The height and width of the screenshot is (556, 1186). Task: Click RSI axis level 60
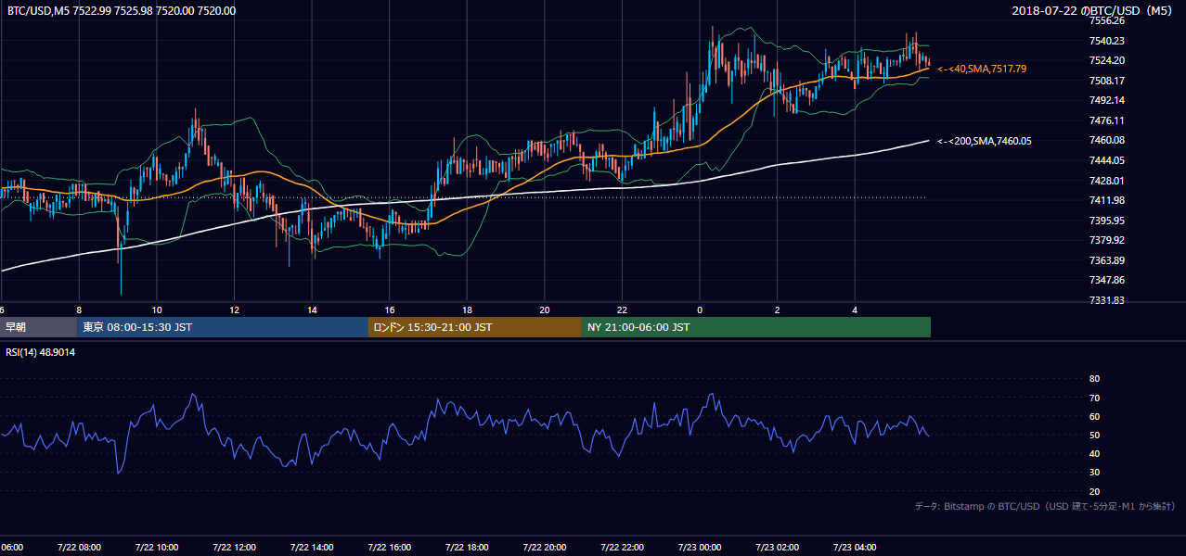pos(1094,416)
